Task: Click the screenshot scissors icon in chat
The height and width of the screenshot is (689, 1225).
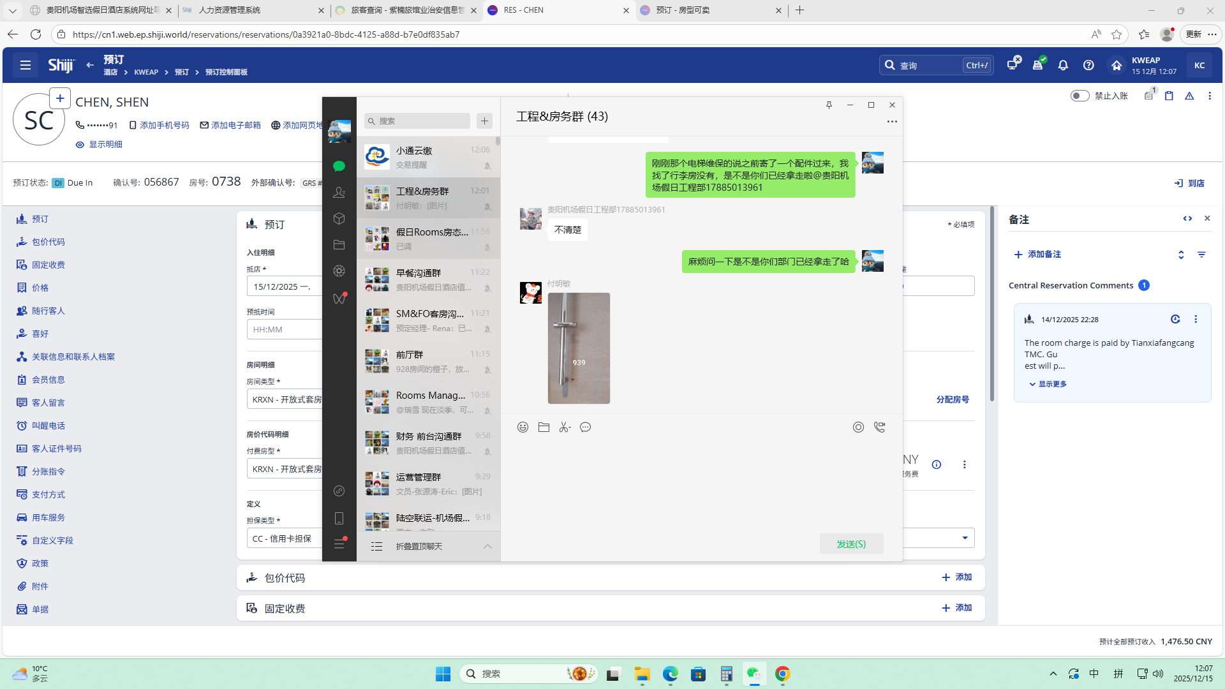Action: [564, 427]
